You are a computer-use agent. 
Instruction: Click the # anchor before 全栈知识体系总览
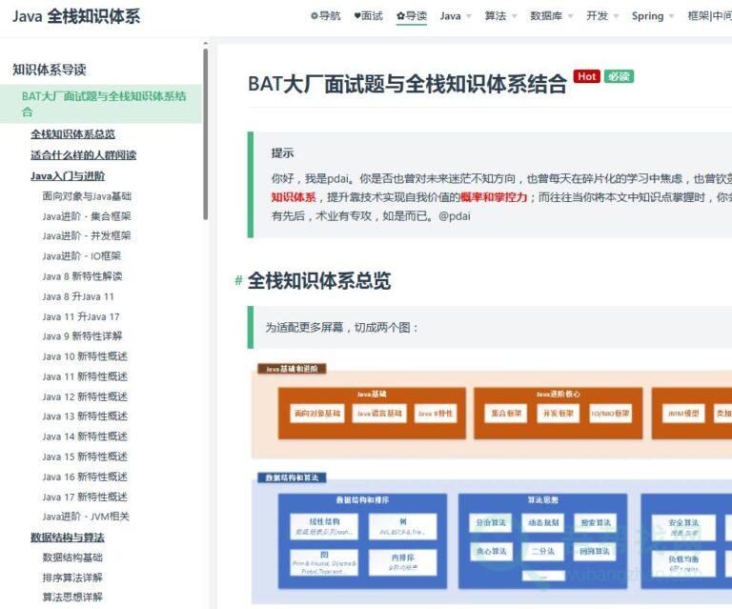[238, 281]
